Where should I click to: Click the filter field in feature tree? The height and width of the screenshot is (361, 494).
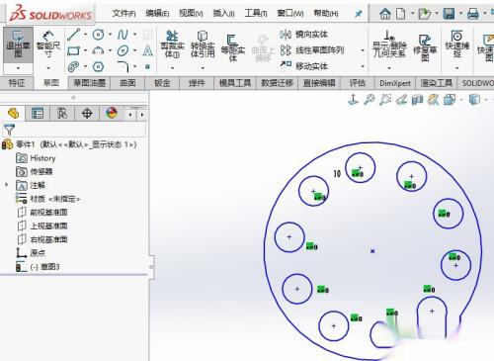click(74, 130)
